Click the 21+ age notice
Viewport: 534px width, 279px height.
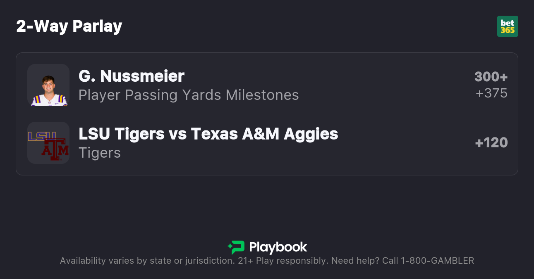pyautogui.click(x=245, y=261)
